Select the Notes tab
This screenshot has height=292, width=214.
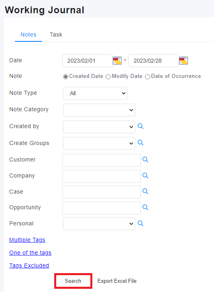[29, 35]
